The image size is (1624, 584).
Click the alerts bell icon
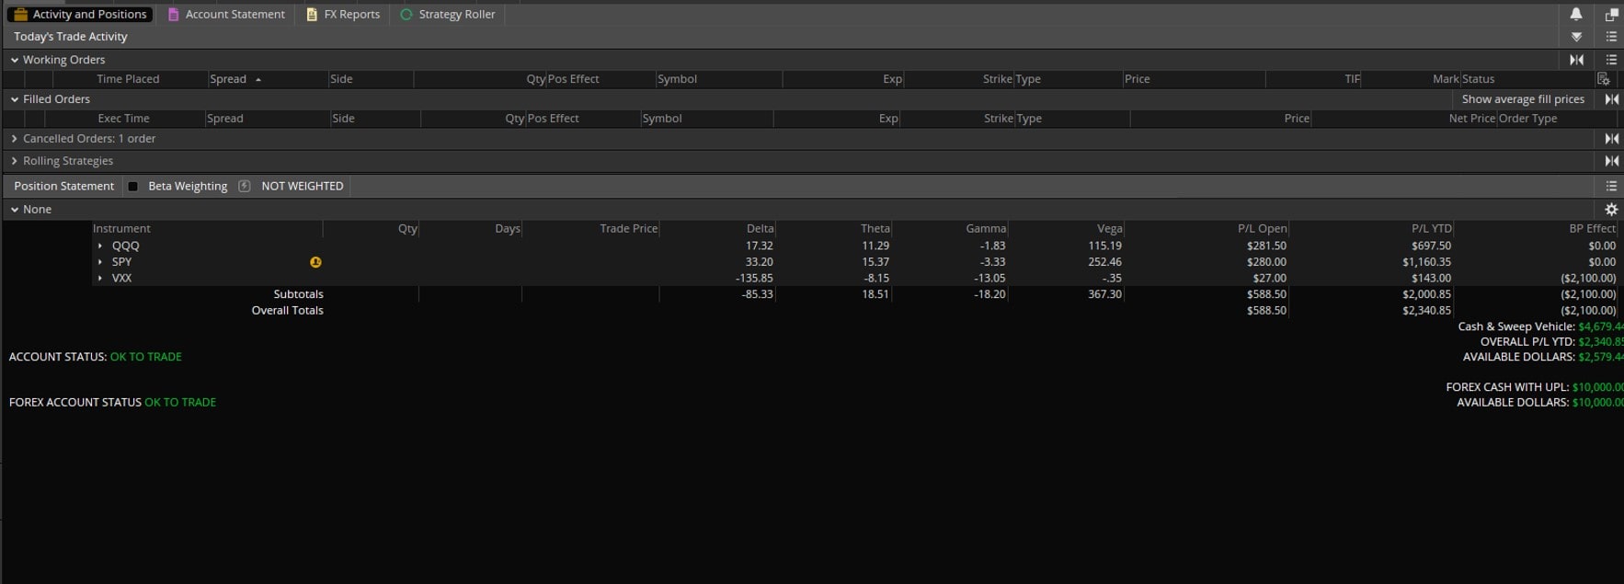[1575, 14]
